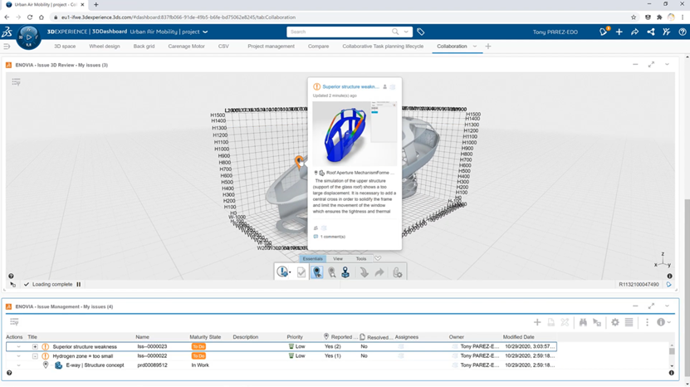Maximize the Issue 3D Review widget
This screenshot has height=387, width=690.
coord(651,65)
